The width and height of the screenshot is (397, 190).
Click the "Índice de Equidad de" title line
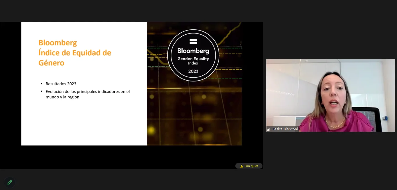click(75, 53)
